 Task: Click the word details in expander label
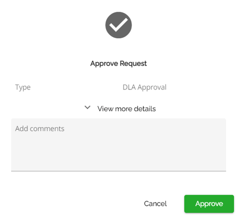pos(145,109)
